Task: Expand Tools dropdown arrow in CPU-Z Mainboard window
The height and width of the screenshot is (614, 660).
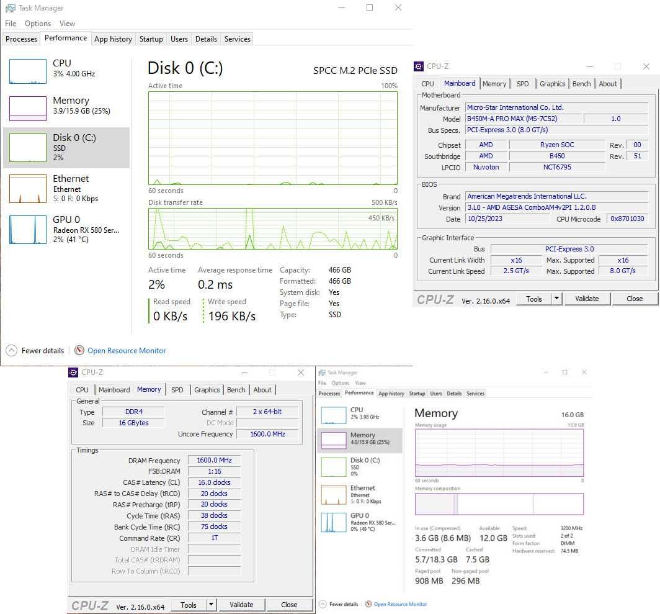Action: (556, 299)
